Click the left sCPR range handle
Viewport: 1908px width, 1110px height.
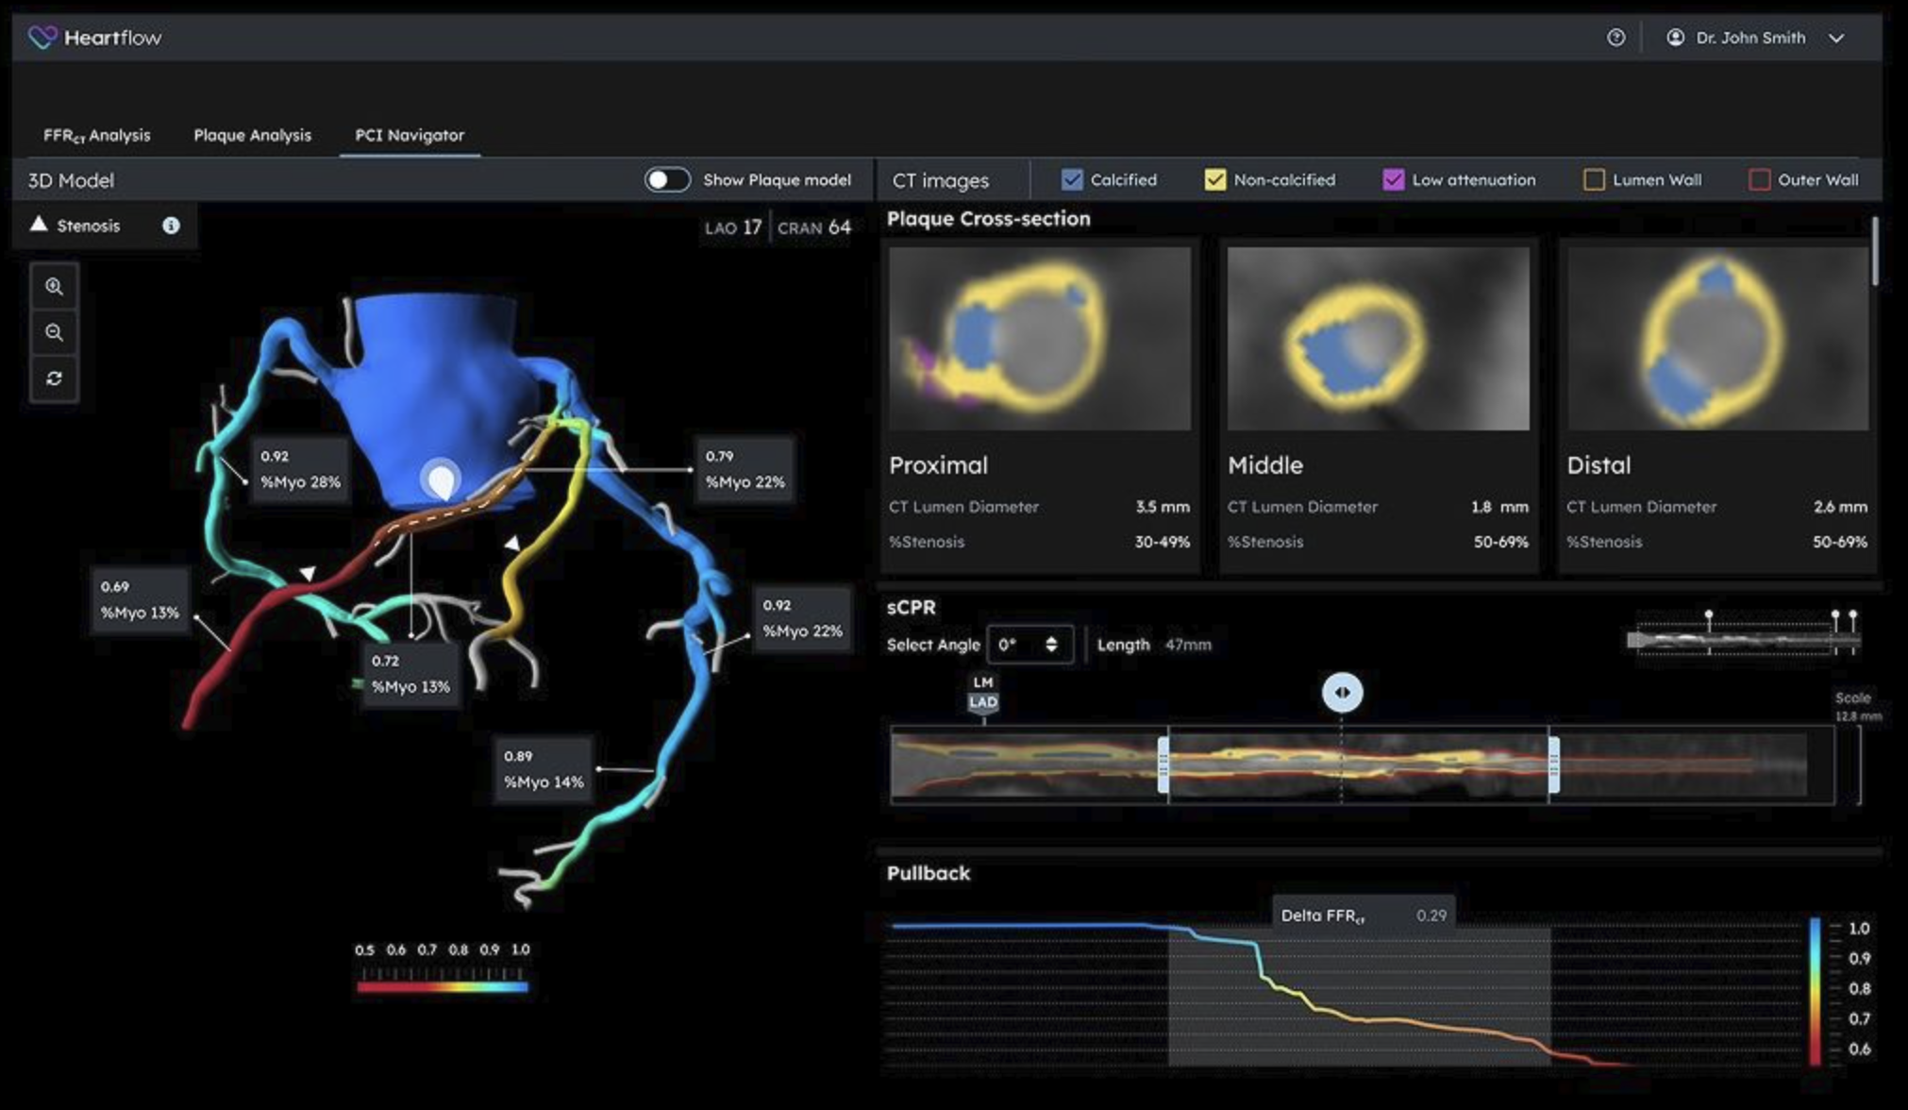click(1163, 765)
